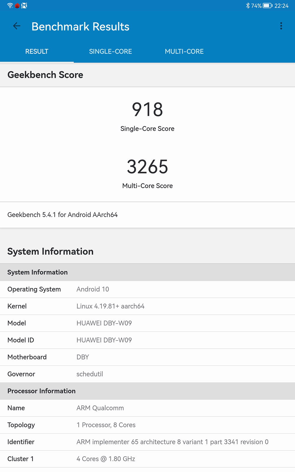Select the RESULT tab
Screen dimensions: 295x472
[37, 51]
